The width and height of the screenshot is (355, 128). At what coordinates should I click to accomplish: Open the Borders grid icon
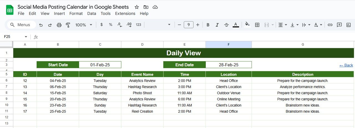click(x=257, y=25)
